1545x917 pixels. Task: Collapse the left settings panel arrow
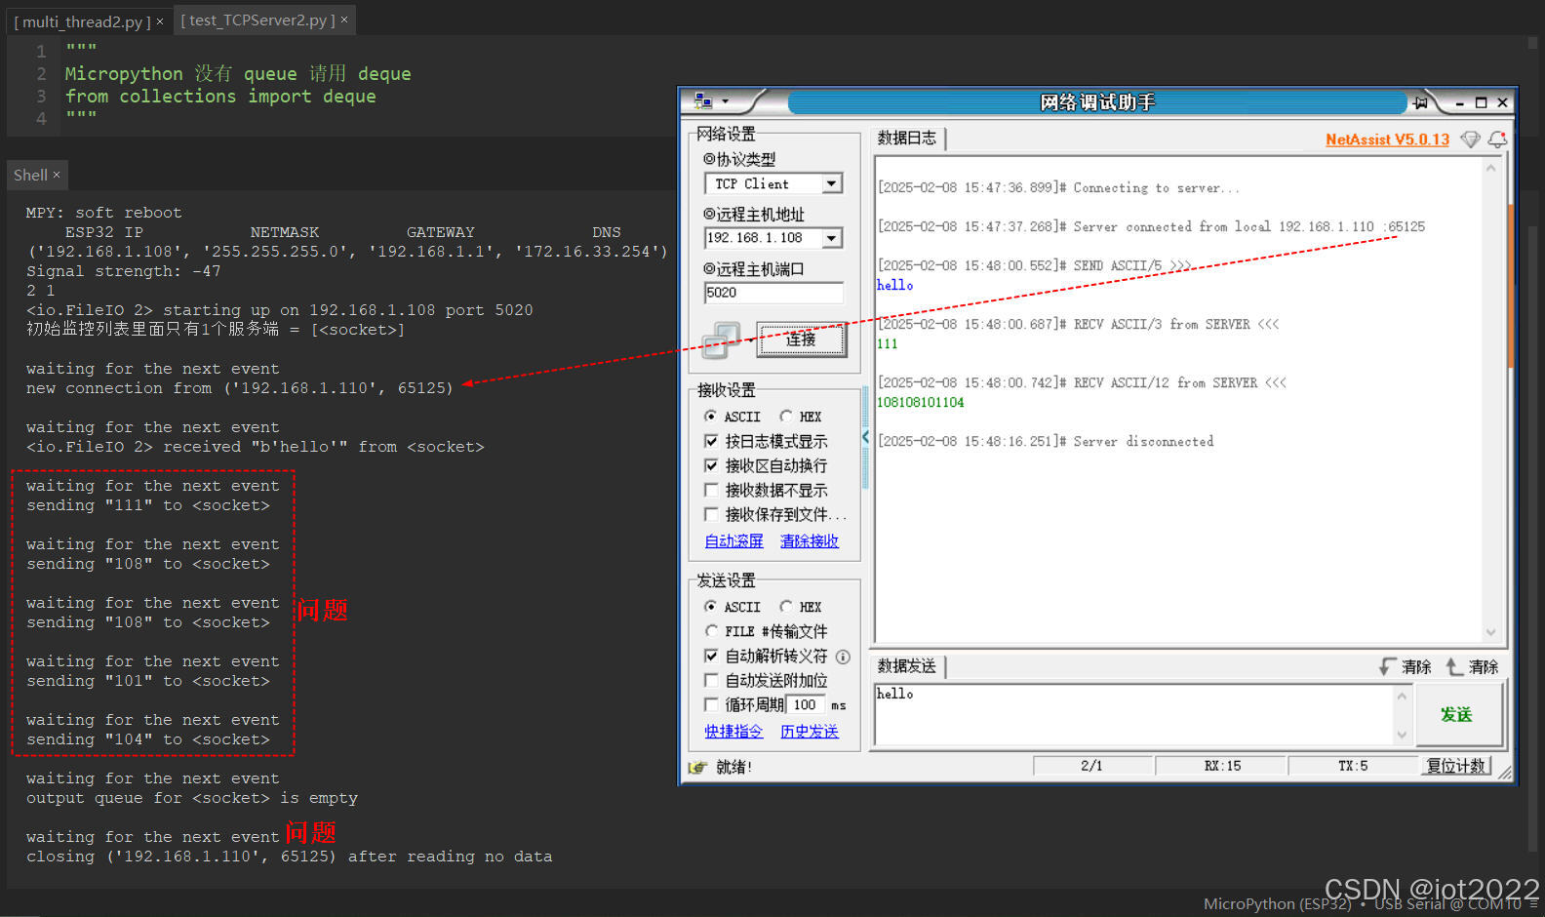point(865,438)
